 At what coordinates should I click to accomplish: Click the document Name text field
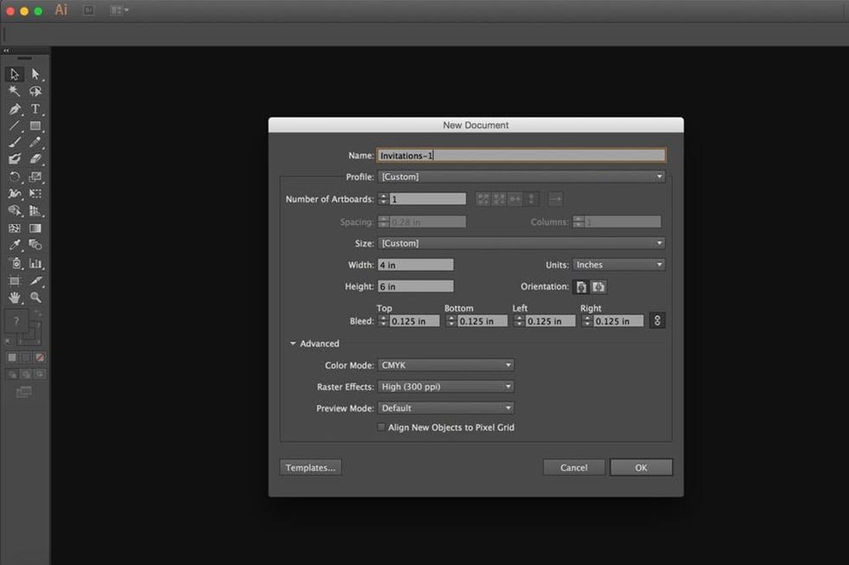(x=522, y=156)
